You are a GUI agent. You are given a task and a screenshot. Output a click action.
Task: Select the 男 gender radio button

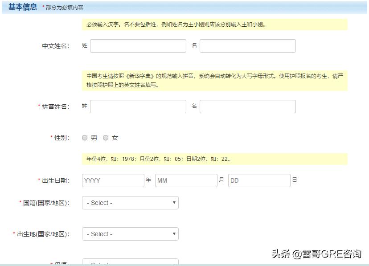point(85,138)
